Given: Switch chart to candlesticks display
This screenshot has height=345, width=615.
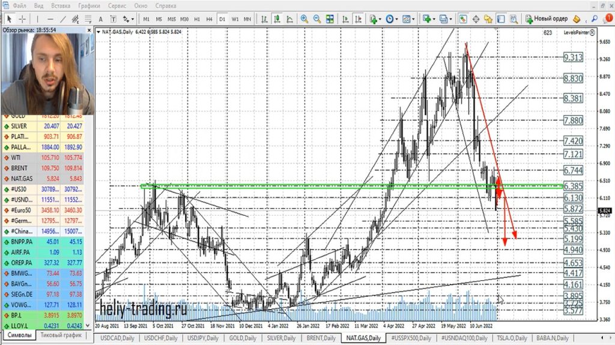Looking at the screenshot, I should tap(276, 19).
